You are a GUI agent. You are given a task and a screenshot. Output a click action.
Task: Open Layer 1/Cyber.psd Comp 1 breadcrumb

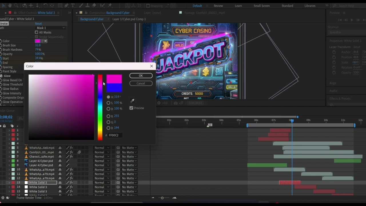click(x=129, y=19)
